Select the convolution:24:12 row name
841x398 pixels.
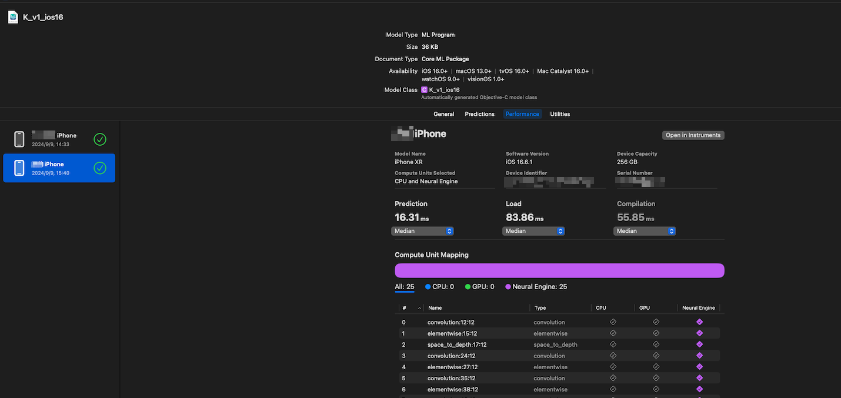click(451, 356)
